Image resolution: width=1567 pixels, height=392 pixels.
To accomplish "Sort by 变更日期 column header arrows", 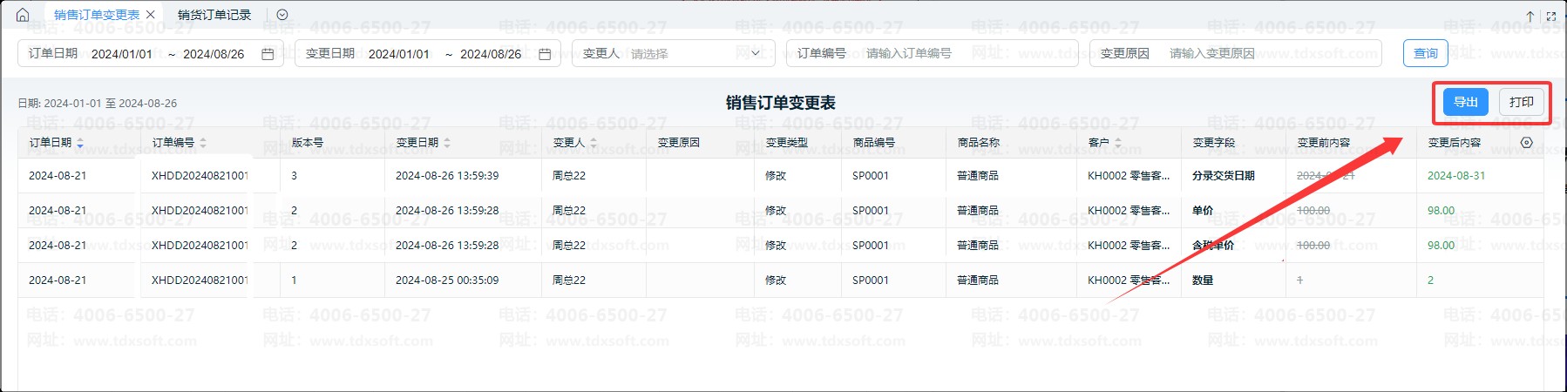I will point(447,143).
